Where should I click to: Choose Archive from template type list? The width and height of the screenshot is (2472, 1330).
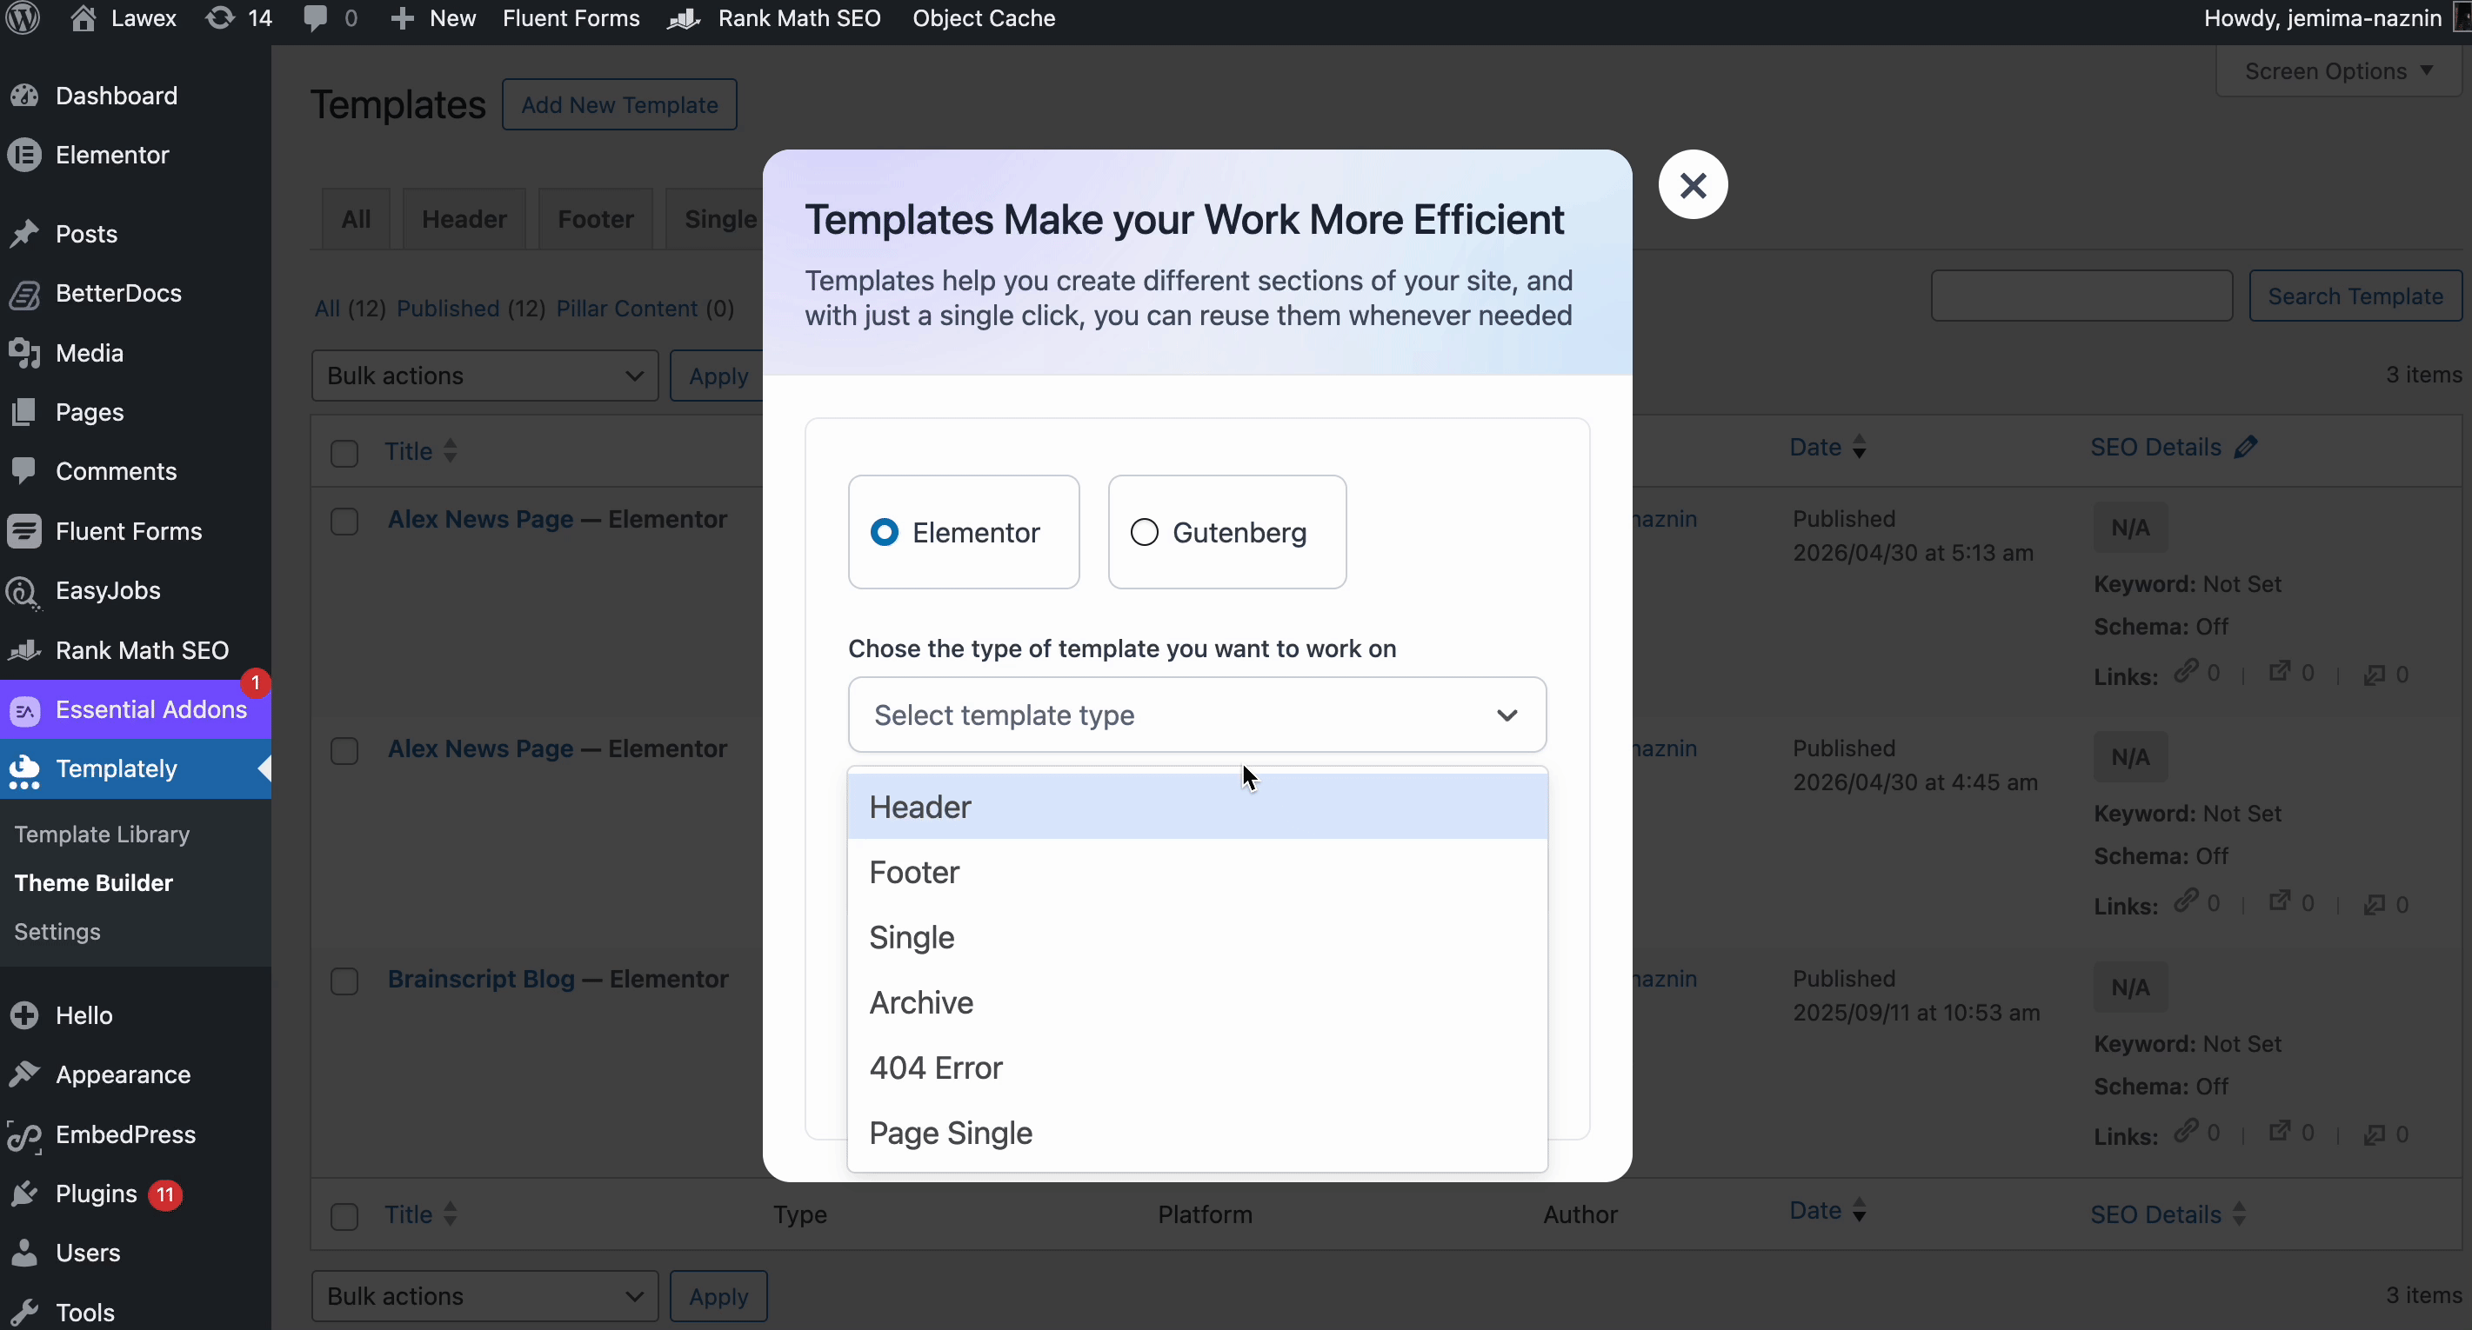(1197, 1003)
